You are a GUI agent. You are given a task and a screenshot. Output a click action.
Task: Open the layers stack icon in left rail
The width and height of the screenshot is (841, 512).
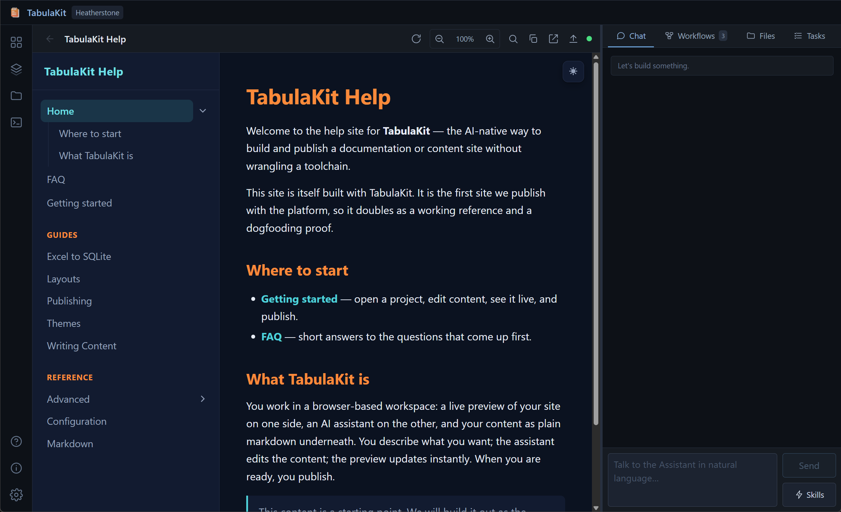16,69
